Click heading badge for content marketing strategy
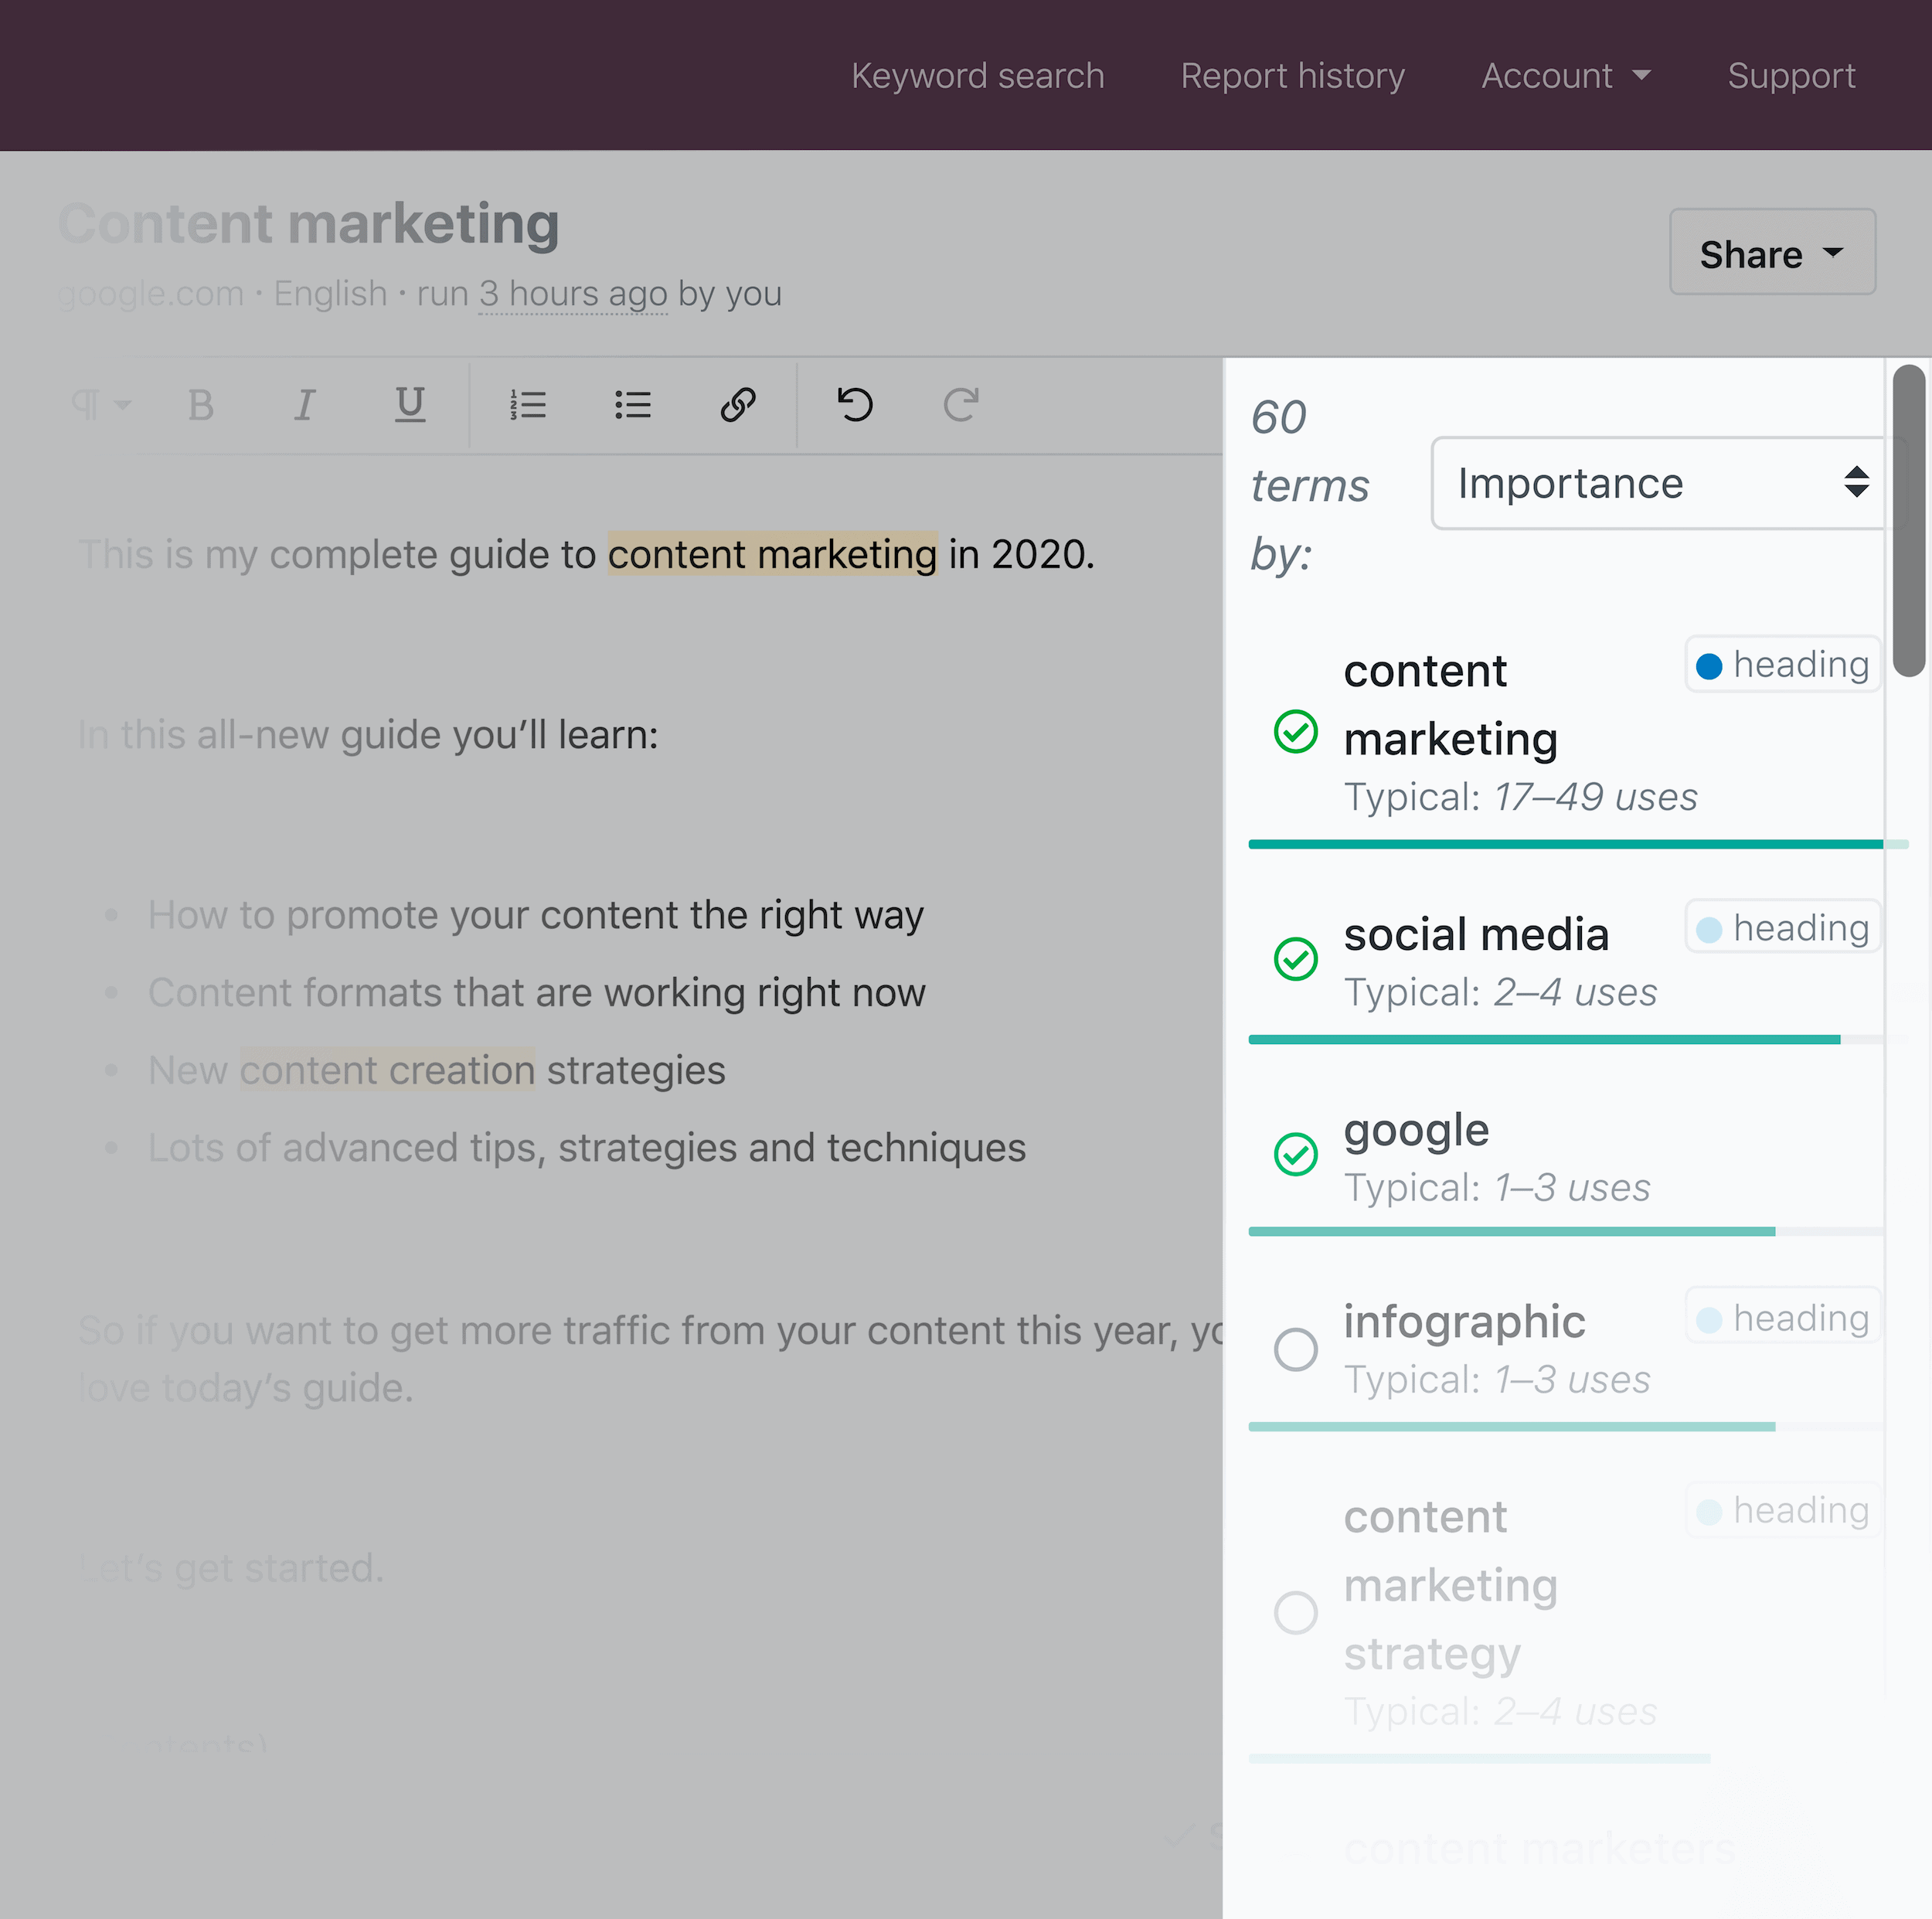Viewport: 1932px width, 1919px height. click(1783, 1510)
